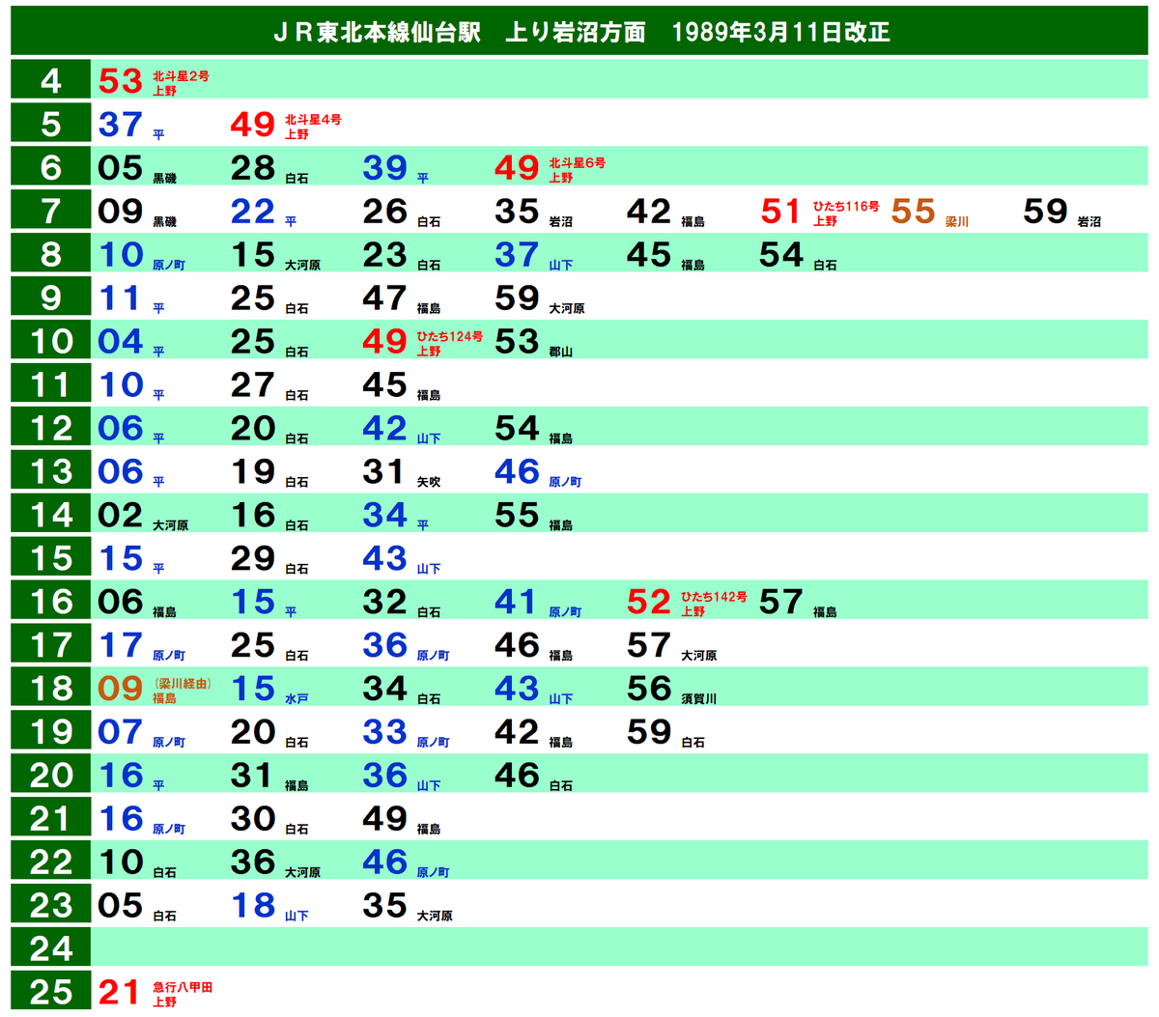Screen dimensions: 1159x1017
Task: Click the 5:49 北斗星4号 上野 entry
Action: click(286, 125)
